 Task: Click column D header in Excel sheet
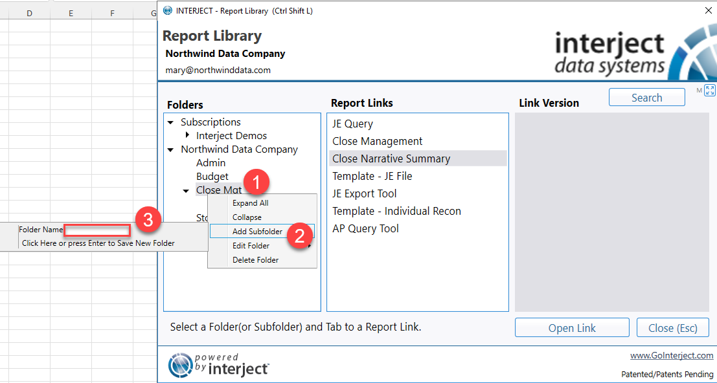click(x=30, y=14)
